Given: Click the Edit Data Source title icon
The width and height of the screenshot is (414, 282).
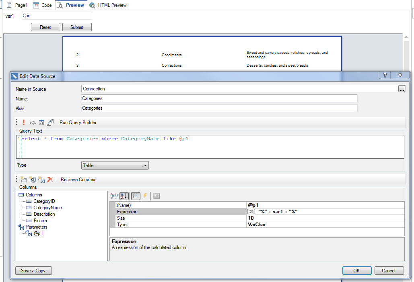Looking at the screenshot, I should tap(14, 76).
